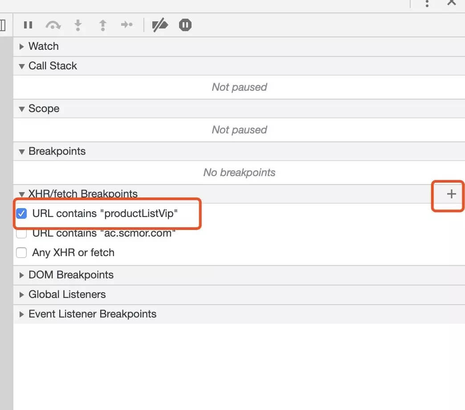Deactivate breakpoints icon

coord(160,25)
